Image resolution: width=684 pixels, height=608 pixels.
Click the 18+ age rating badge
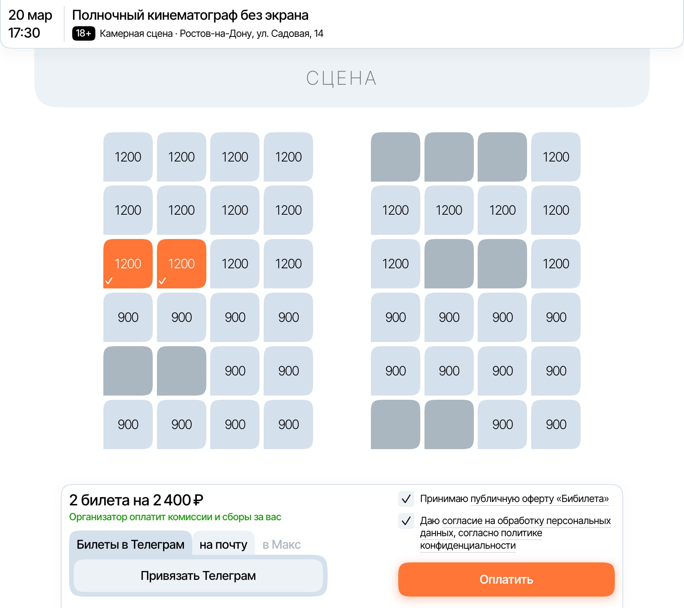click(x=84, y=33)
